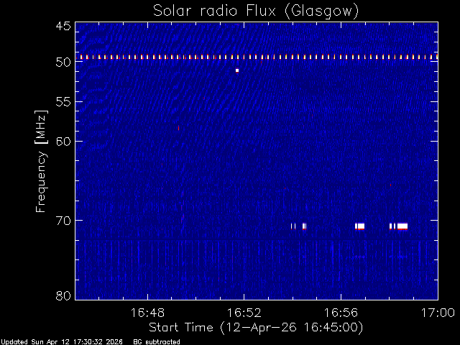The width and height of the screenshot is (460, 345).
Task: Click the 17:00 time axis label
Action: pyautogui.click(x=438, y=313)
